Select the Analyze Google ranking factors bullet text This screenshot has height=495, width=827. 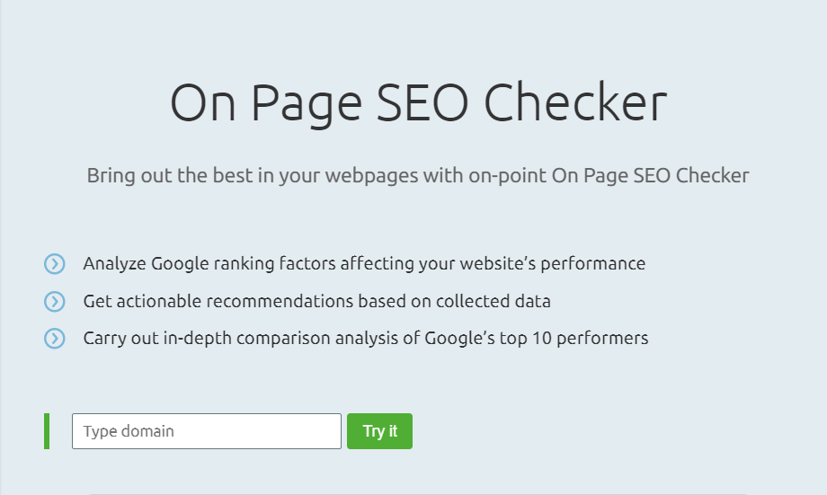click(364, 263)
